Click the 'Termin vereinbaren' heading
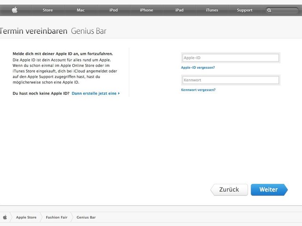The width and height of the screenshot is (302, 226). coord(33,31)
